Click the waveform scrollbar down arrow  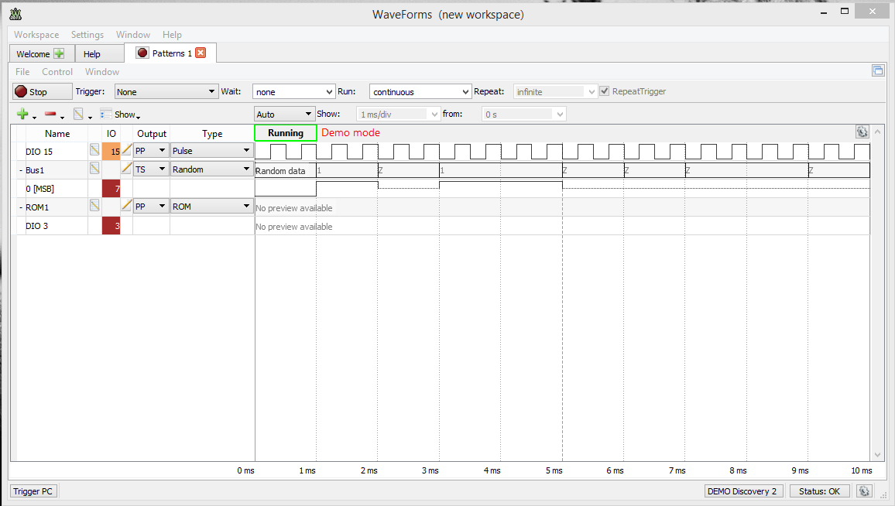pos(877,455)
